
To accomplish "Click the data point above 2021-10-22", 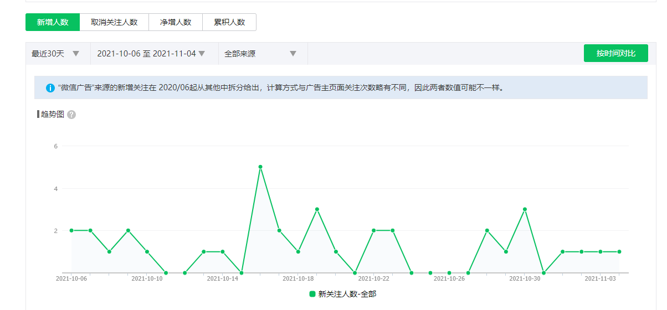I will [x=374, y=230].
